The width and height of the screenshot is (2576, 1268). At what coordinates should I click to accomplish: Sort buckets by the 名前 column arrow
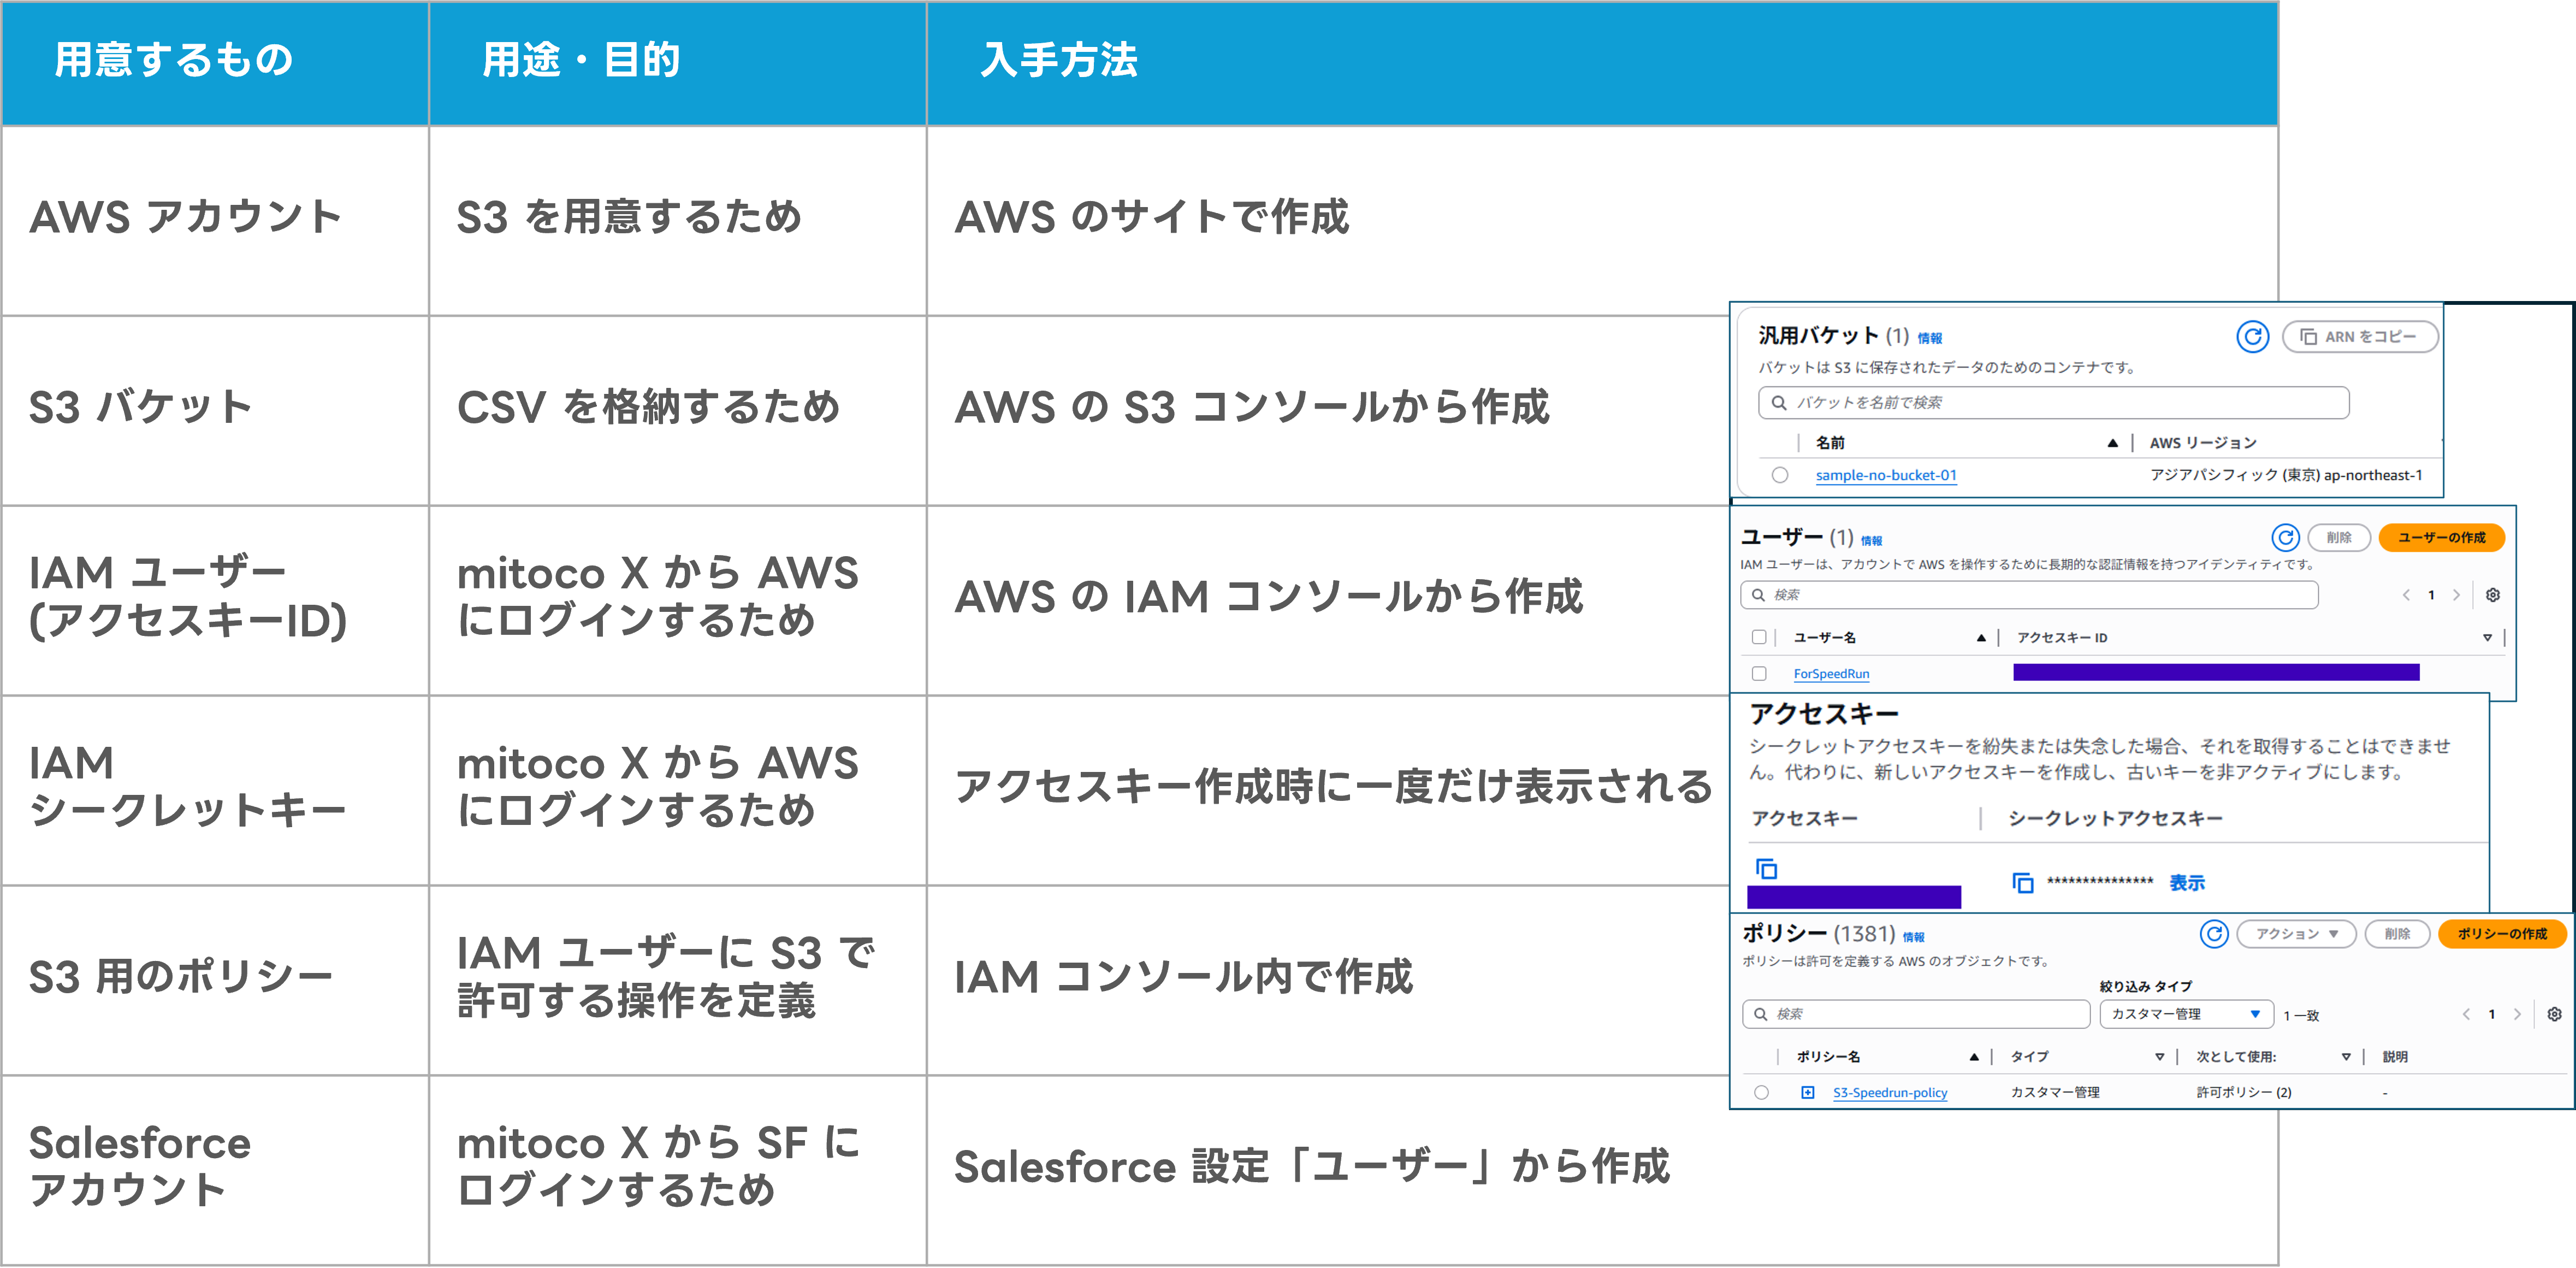click(x=2112, y=443)
